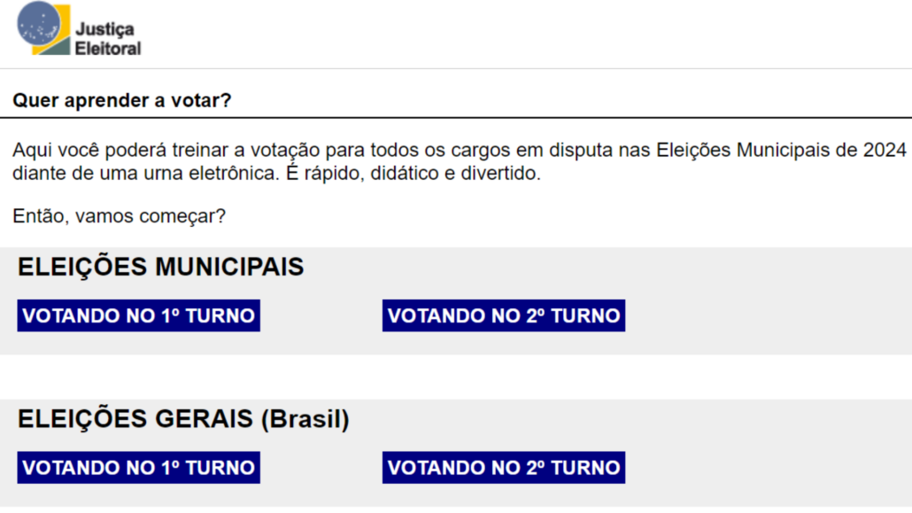Screen dimensions: 912x513
Task: Click the opening words "Aqui você poderá treinar"
Action: [120, 150]
